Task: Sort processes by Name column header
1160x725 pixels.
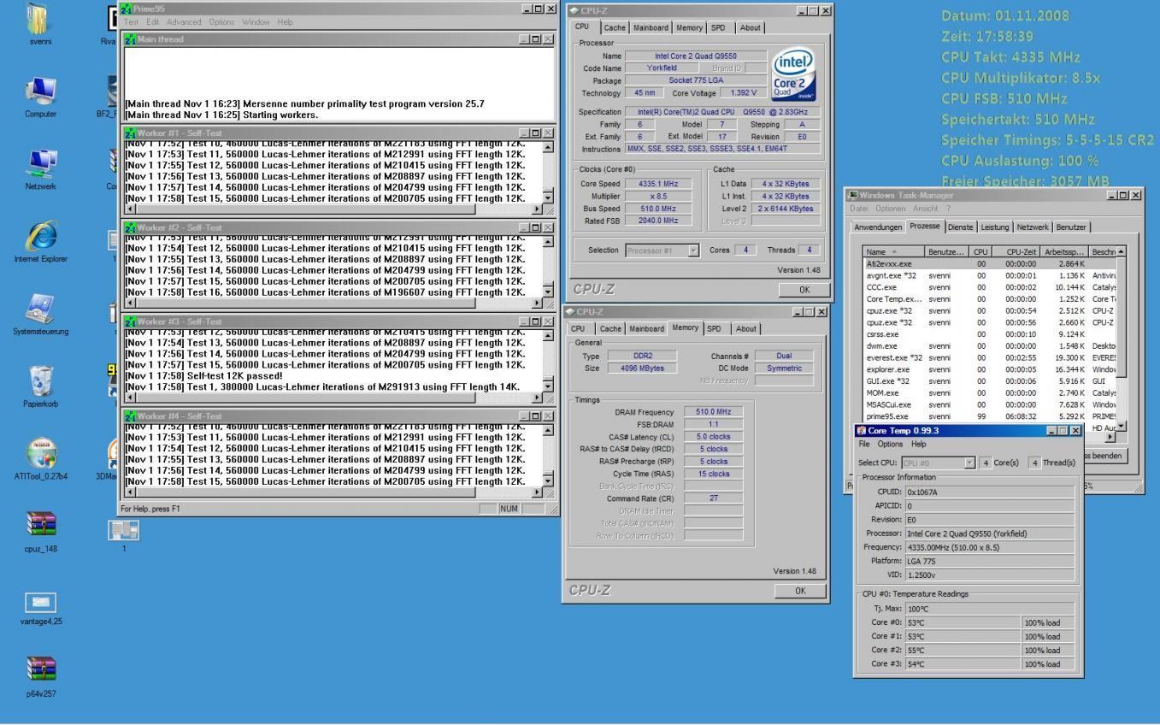Action: click(x=894, y=252)
